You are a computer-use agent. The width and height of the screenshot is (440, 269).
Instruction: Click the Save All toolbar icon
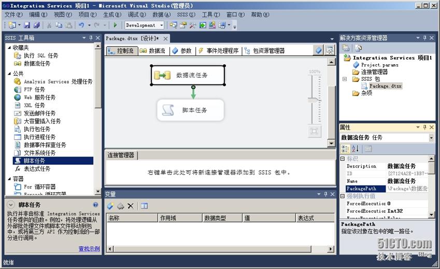pos(37,25)
